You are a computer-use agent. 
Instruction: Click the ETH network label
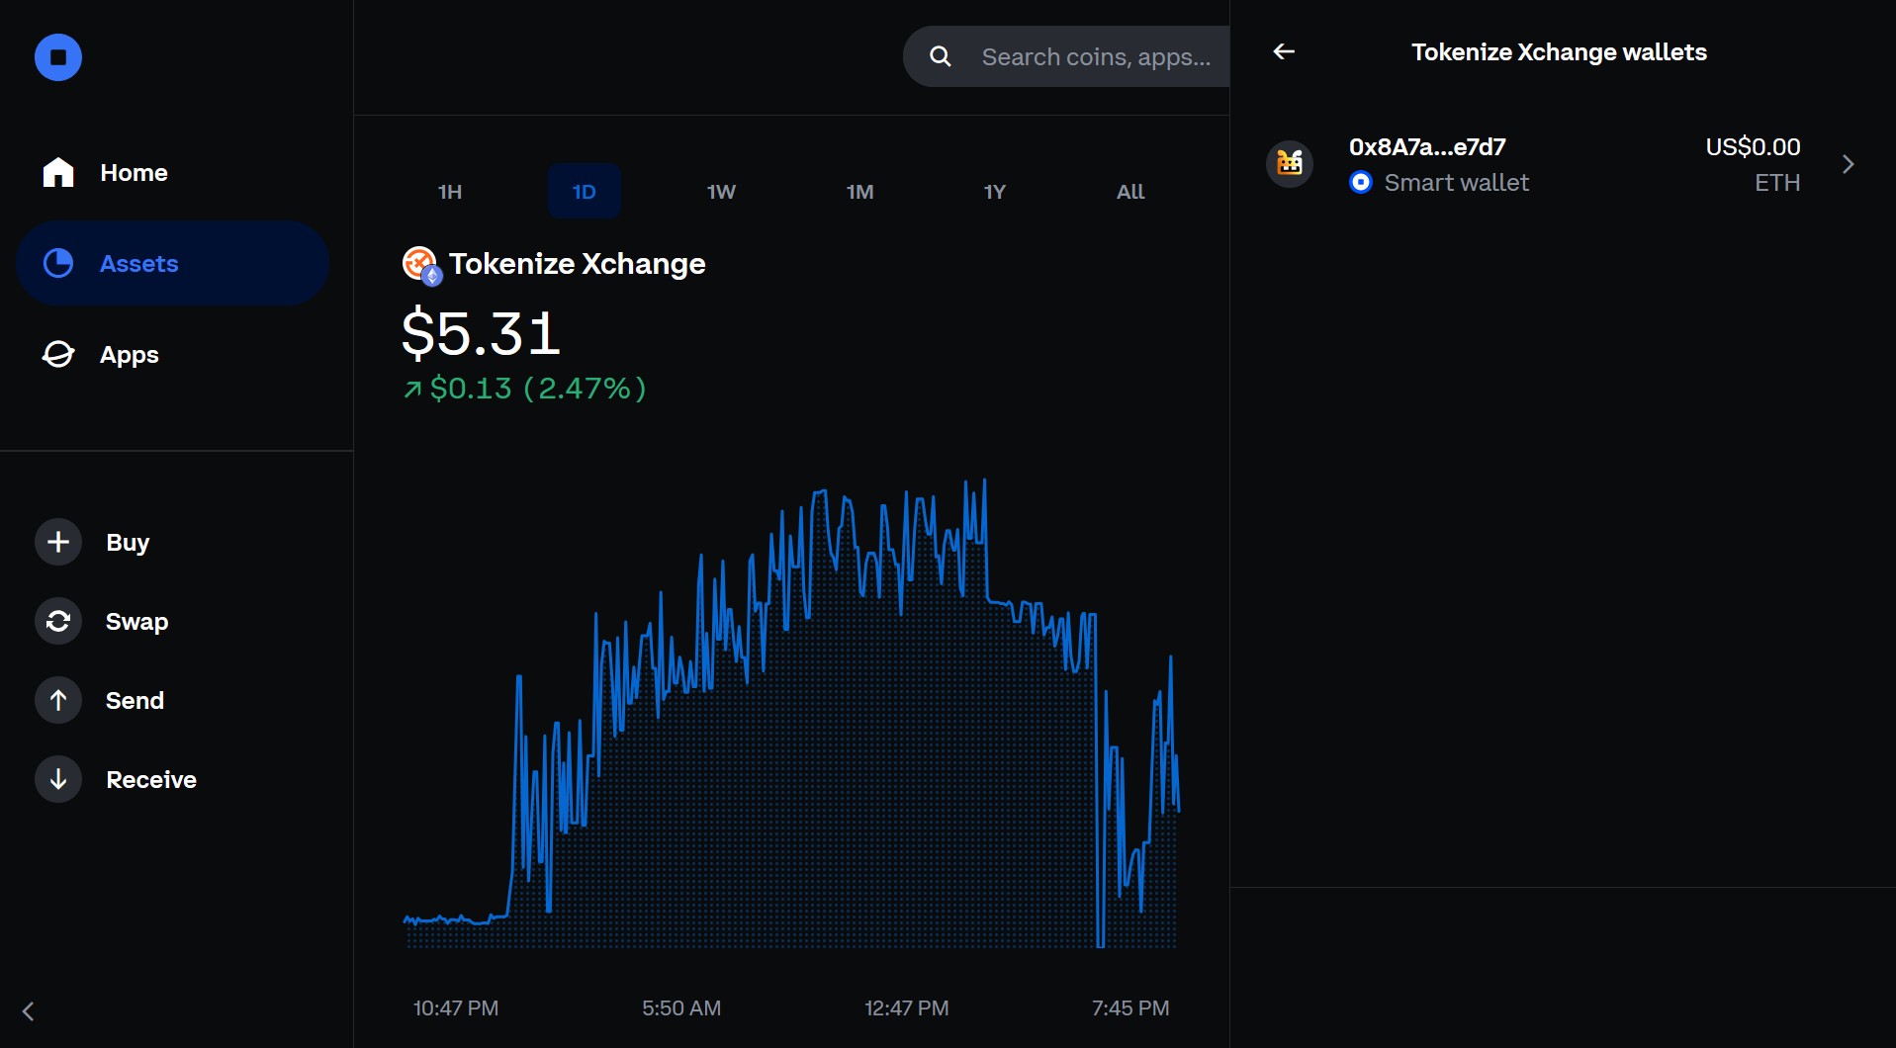coord(1777,183)
